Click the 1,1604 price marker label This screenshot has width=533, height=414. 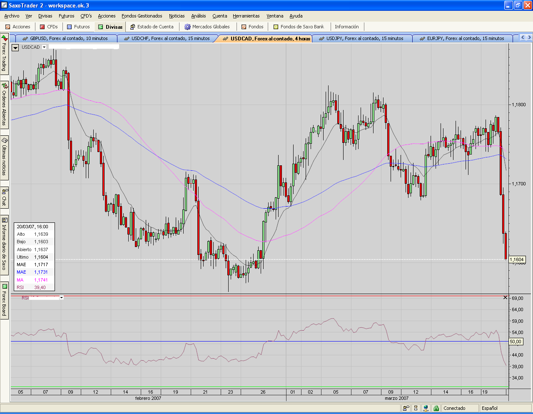(517, 259)
